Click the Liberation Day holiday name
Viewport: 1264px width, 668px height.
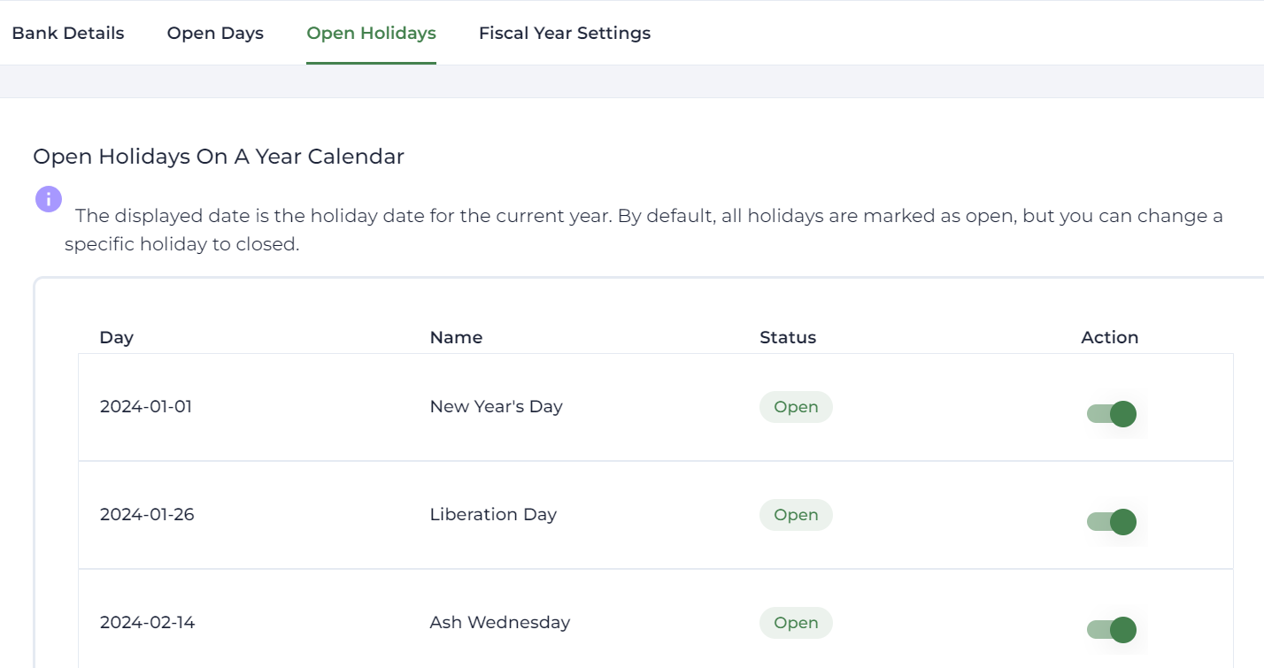[x=493, y=515]
